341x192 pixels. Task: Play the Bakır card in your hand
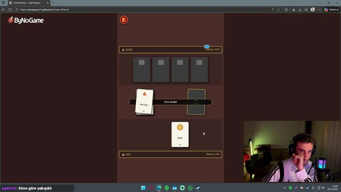pos(180,134)
